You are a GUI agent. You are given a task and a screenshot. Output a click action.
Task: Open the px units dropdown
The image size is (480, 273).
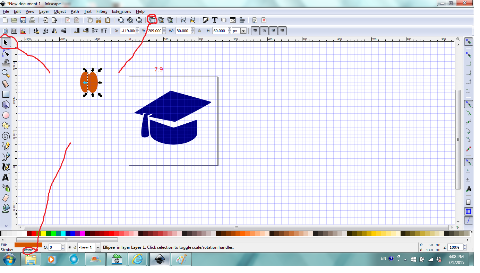coord(243,31)
